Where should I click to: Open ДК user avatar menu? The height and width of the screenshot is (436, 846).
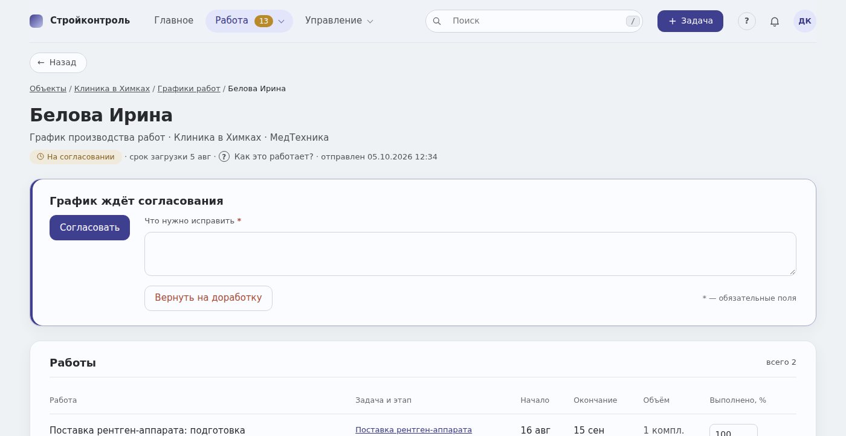click(805, 21)
